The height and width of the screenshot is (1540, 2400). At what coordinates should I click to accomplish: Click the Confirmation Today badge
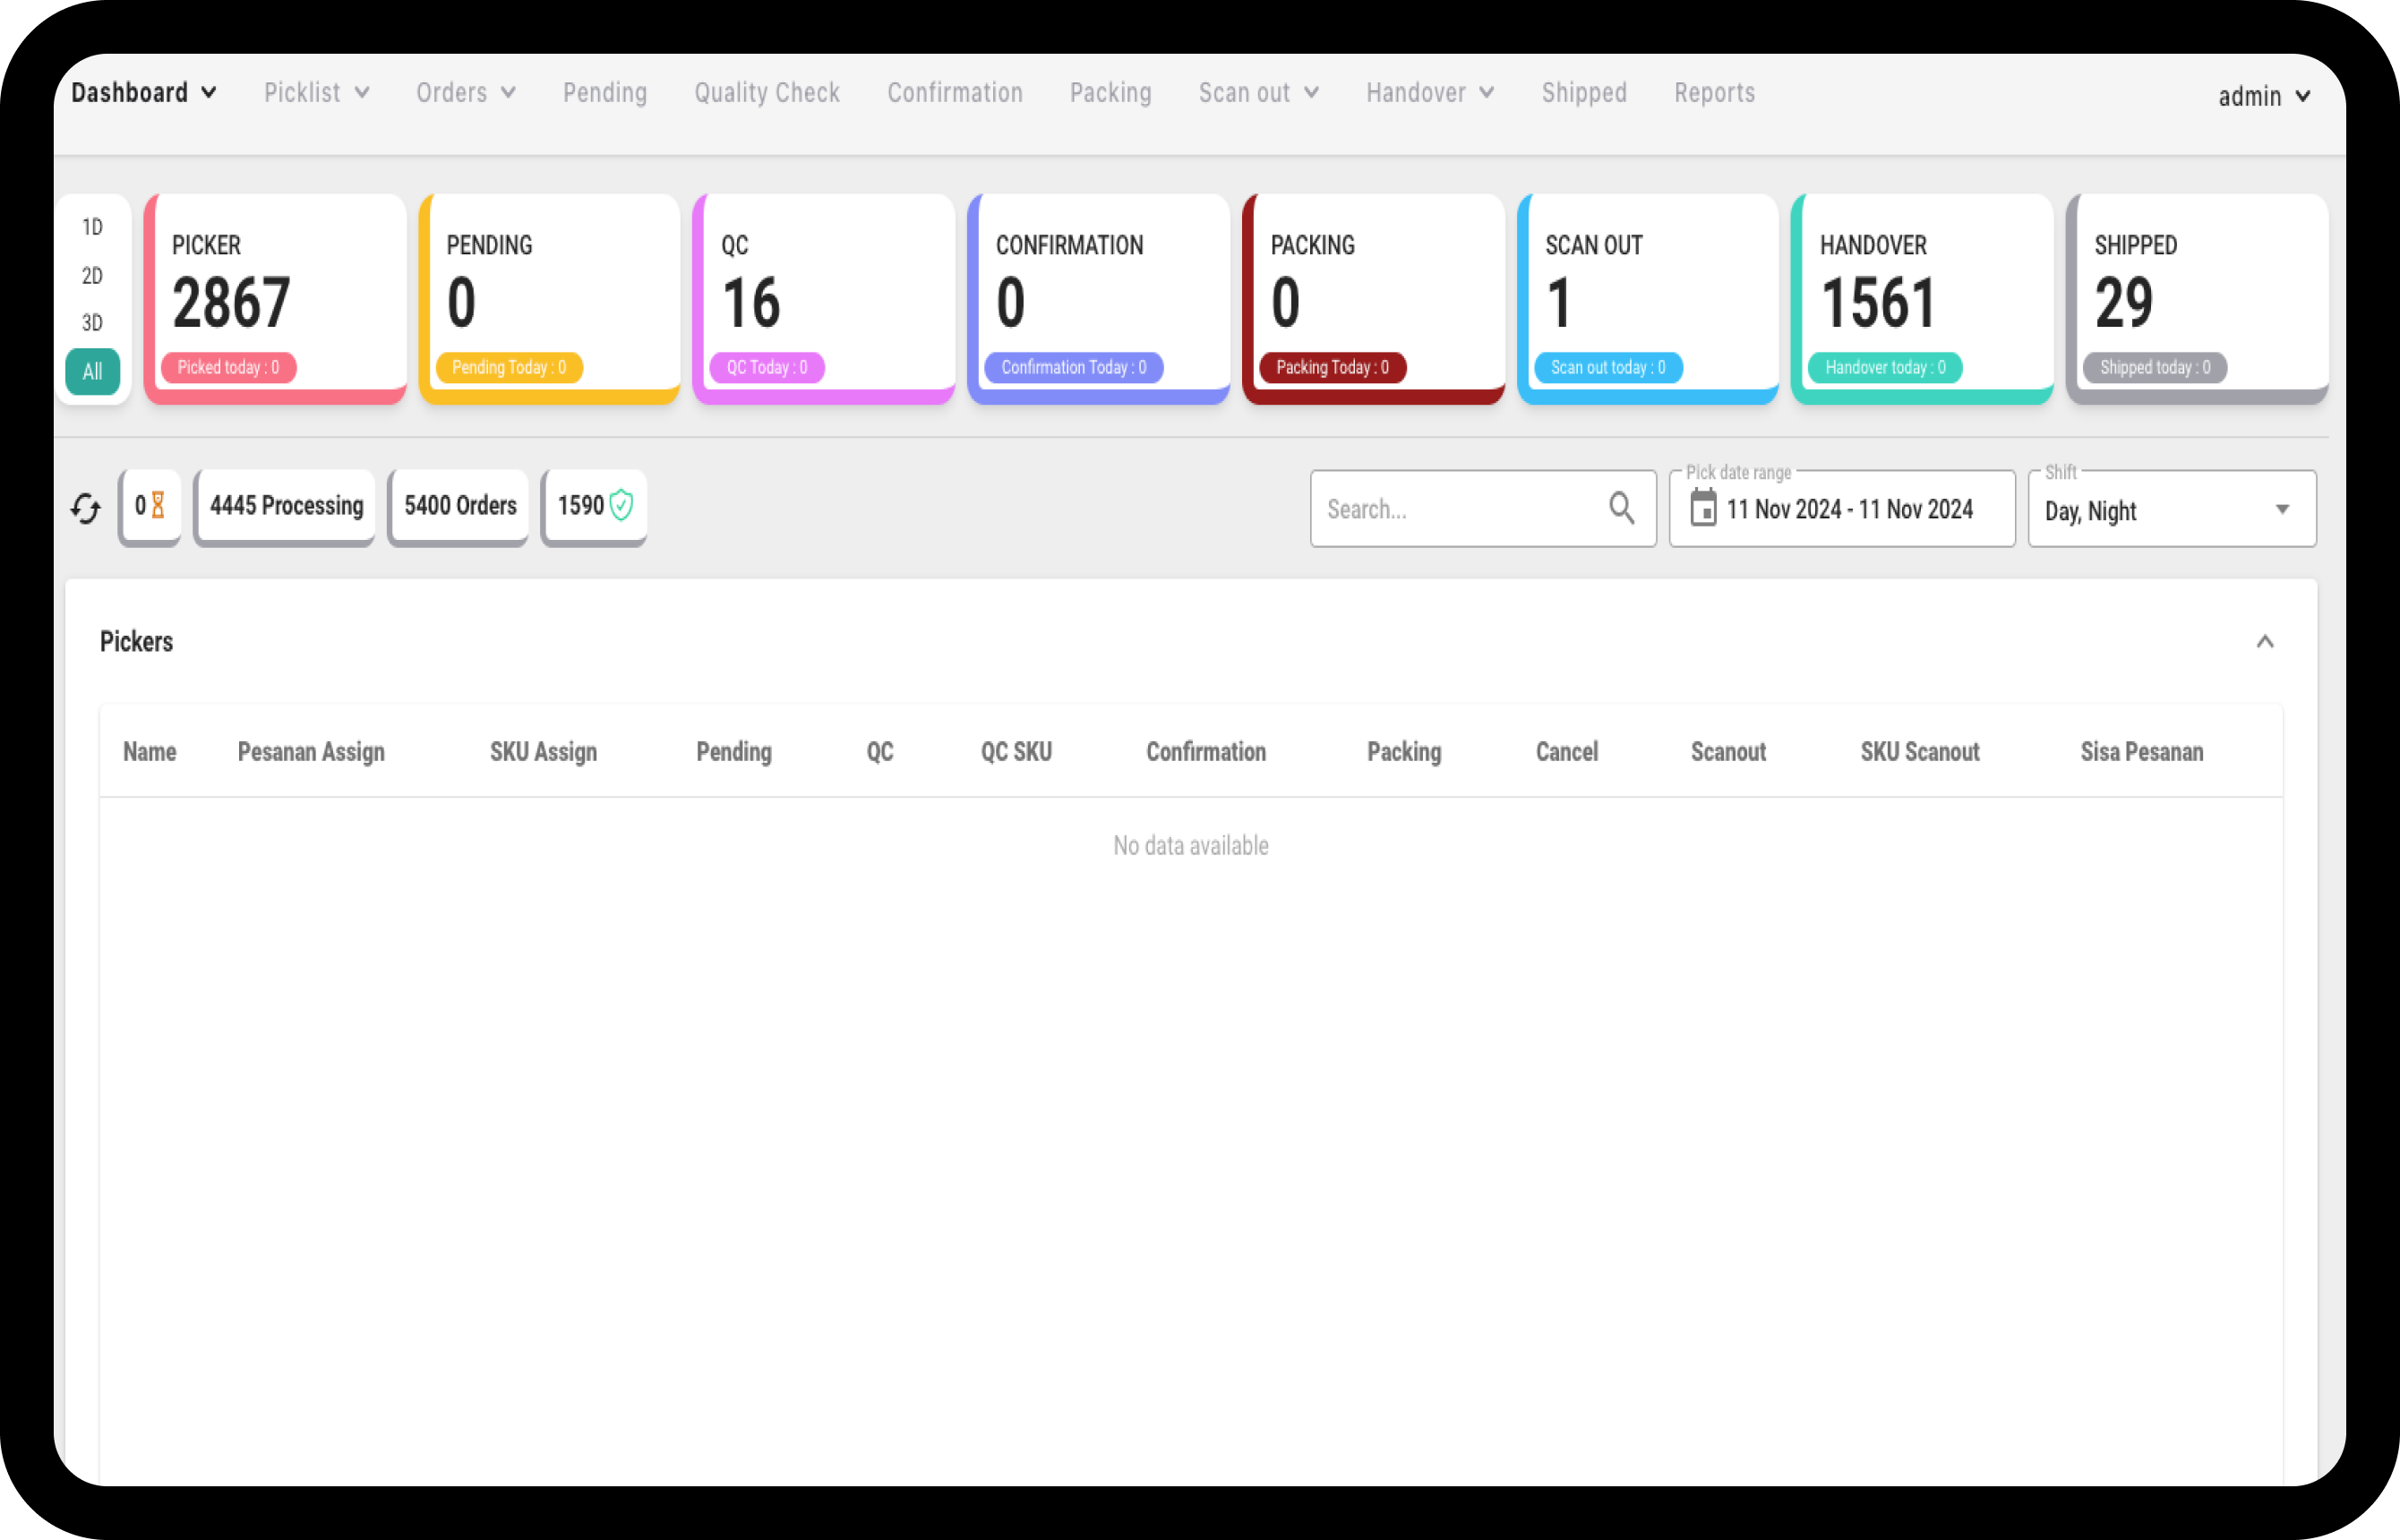1074,367
